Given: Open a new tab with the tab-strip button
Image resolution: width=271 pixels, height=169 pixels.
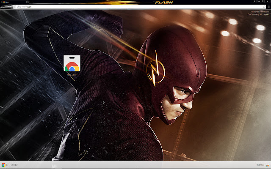Looking at the screenshot, I should pyautogui.click(x=31, y=2).
